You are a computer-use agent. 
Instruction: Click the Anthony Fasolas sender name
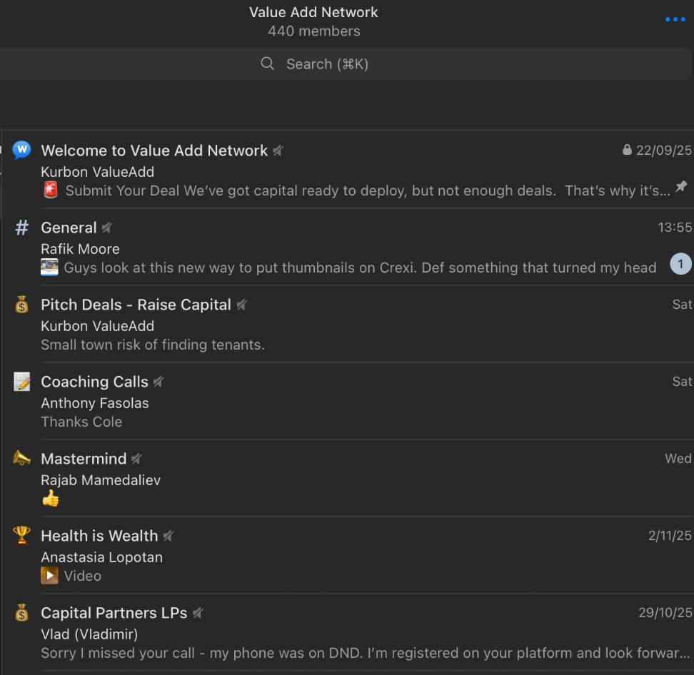95,403
